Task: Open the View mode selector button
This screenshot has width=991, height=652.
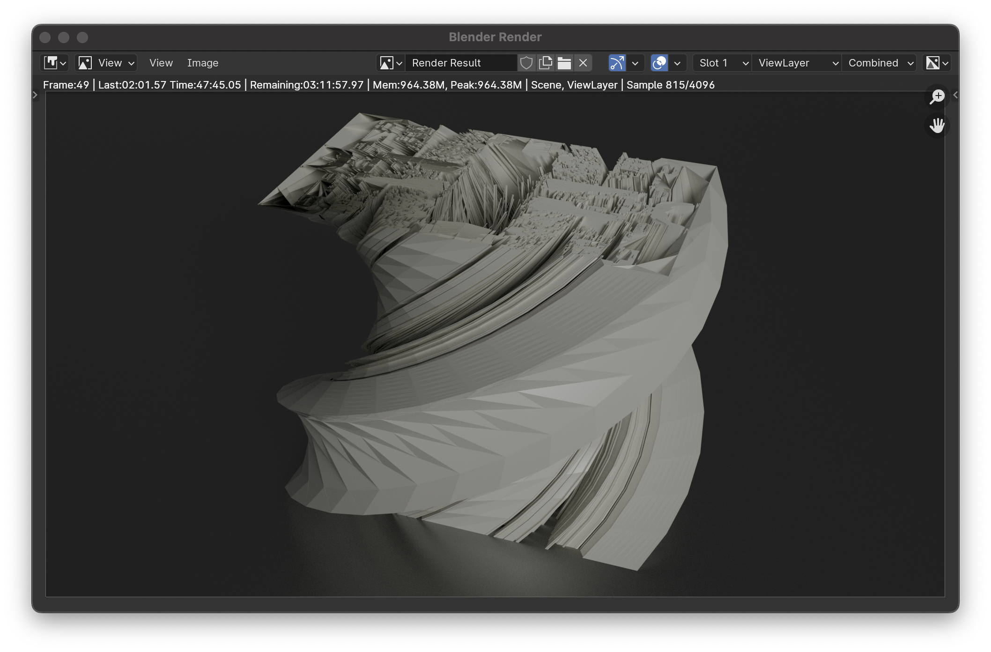Action: [x=106, y=63]
